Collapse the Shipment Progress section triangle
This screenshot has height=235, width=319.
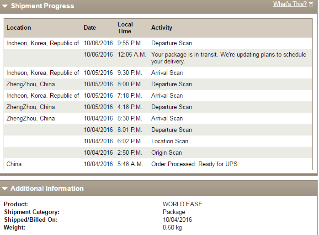[5, 6]
